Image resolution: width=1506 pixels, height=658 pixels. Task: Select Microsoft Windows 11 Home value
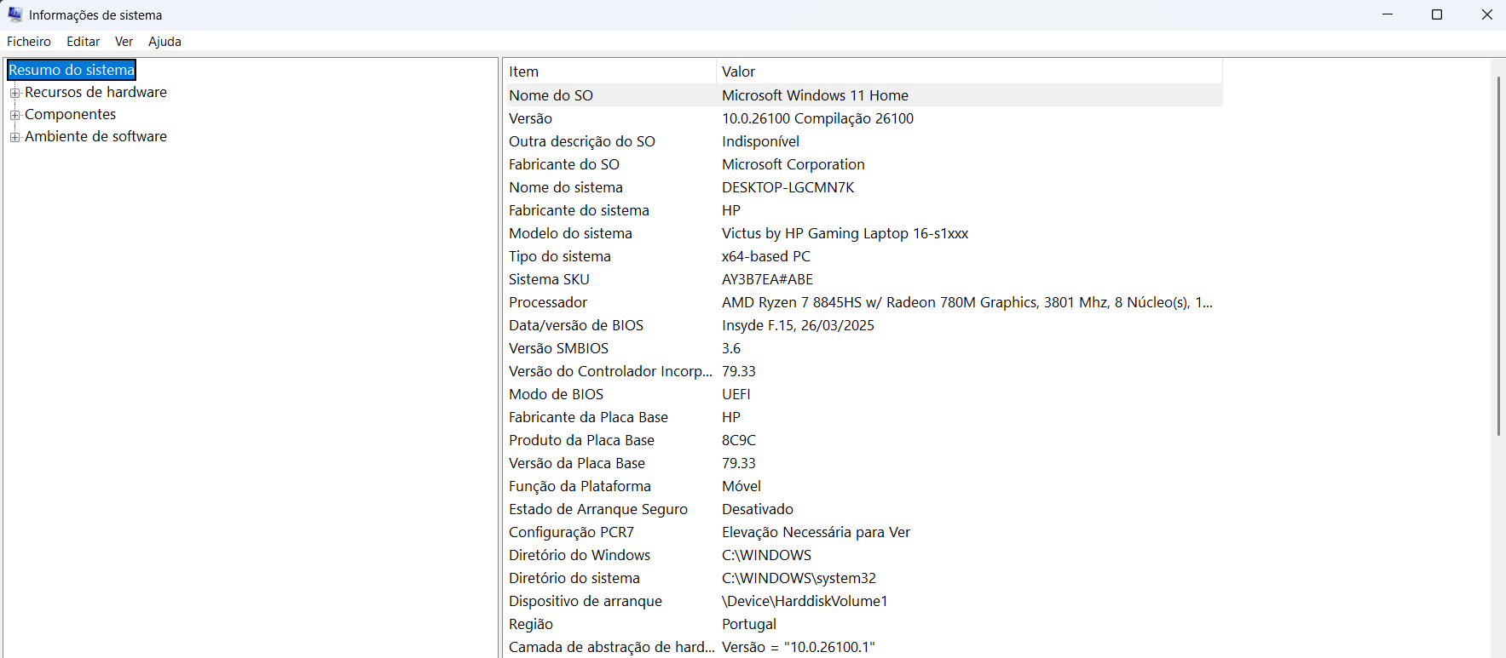pyautogui.click(x=815, y=95)
